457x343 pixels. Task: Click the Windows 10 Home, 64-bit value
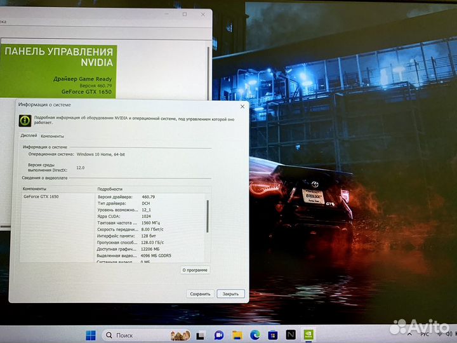(100, 154)
